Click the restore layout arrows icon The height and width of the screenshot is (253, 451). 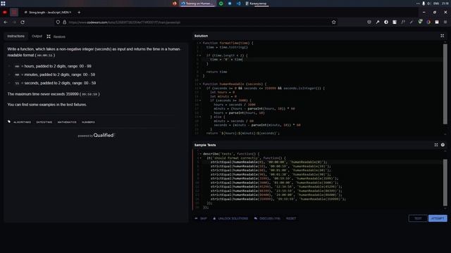(49, 37)
